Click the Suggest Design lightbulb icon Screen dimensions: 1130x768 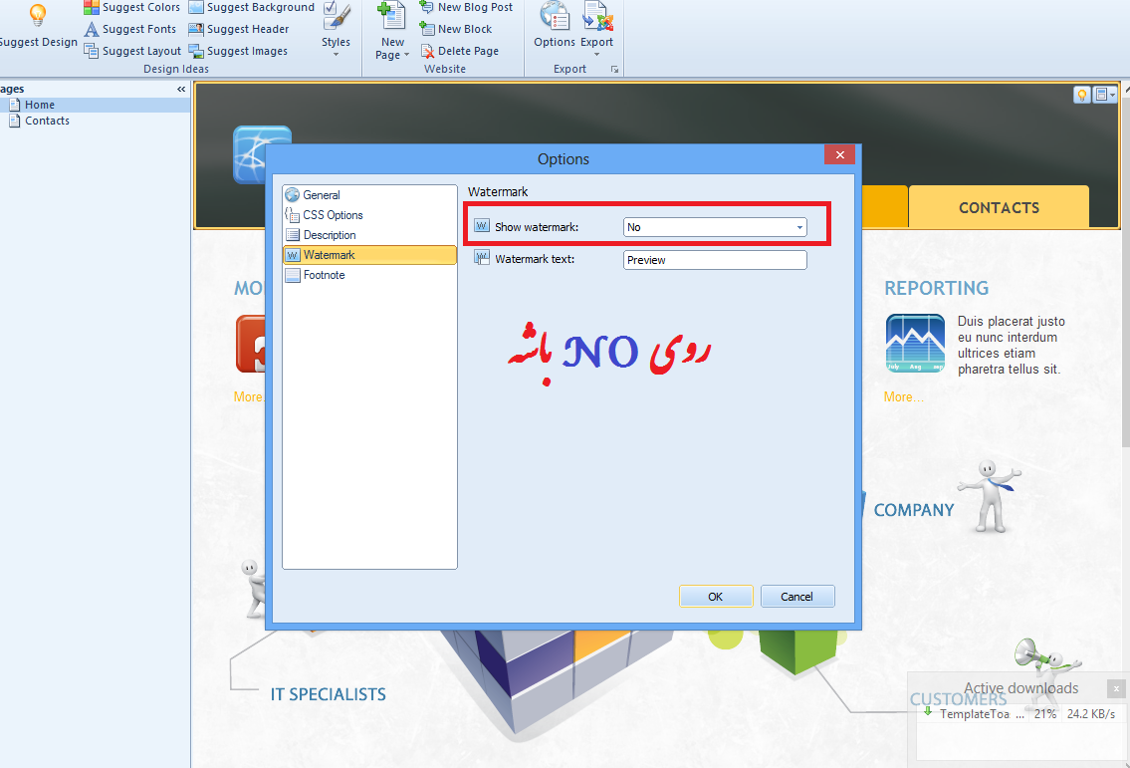tap(37, 15)
